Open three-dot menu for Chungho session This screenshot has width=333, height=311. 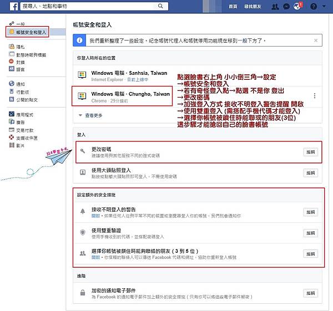pos(315,96)
